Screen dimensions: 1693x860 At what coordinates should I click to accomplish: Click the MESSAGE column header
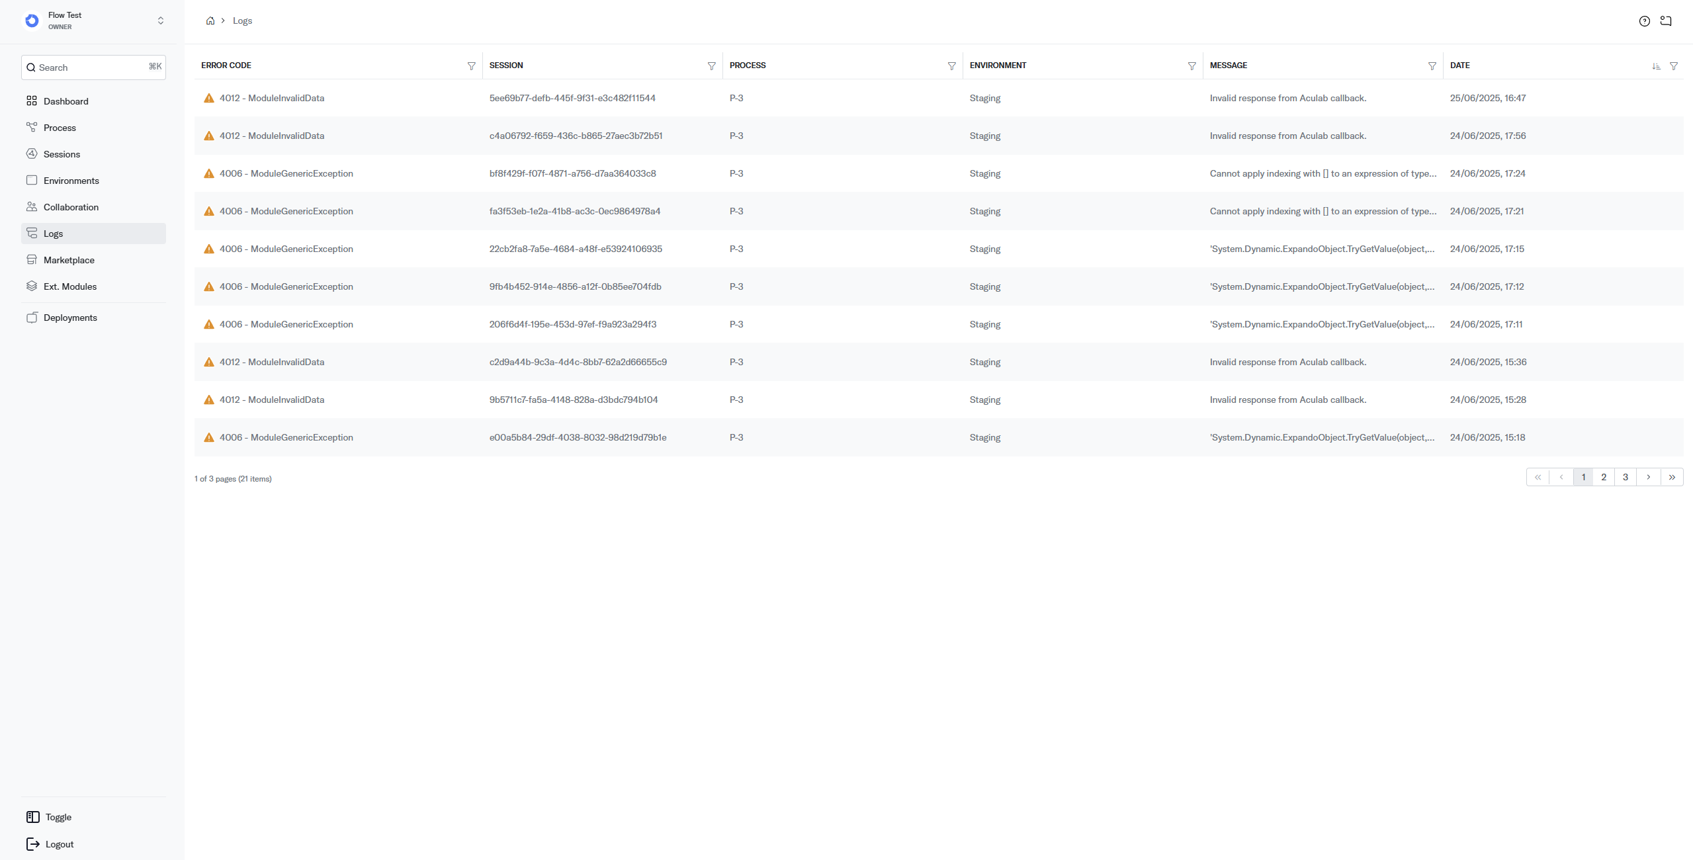pyautogui.click(x=1228, y=65)
